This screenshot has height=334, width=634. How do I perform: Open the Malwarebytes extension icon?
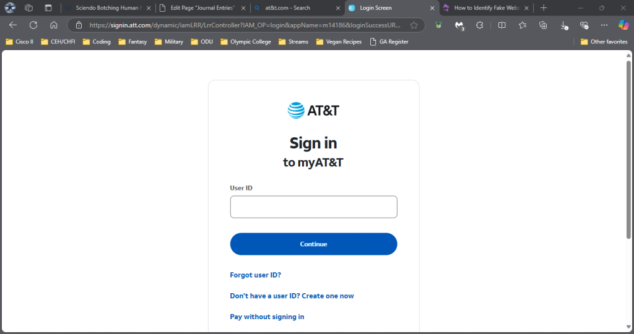pos(459,25)
